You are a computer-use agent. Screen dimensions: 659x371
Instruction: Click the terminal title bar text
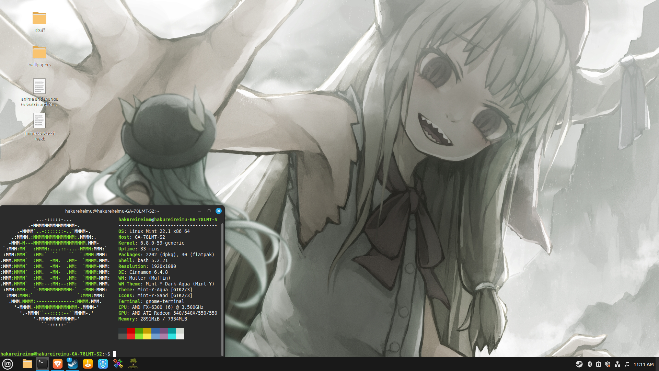[x=112, y=211]
